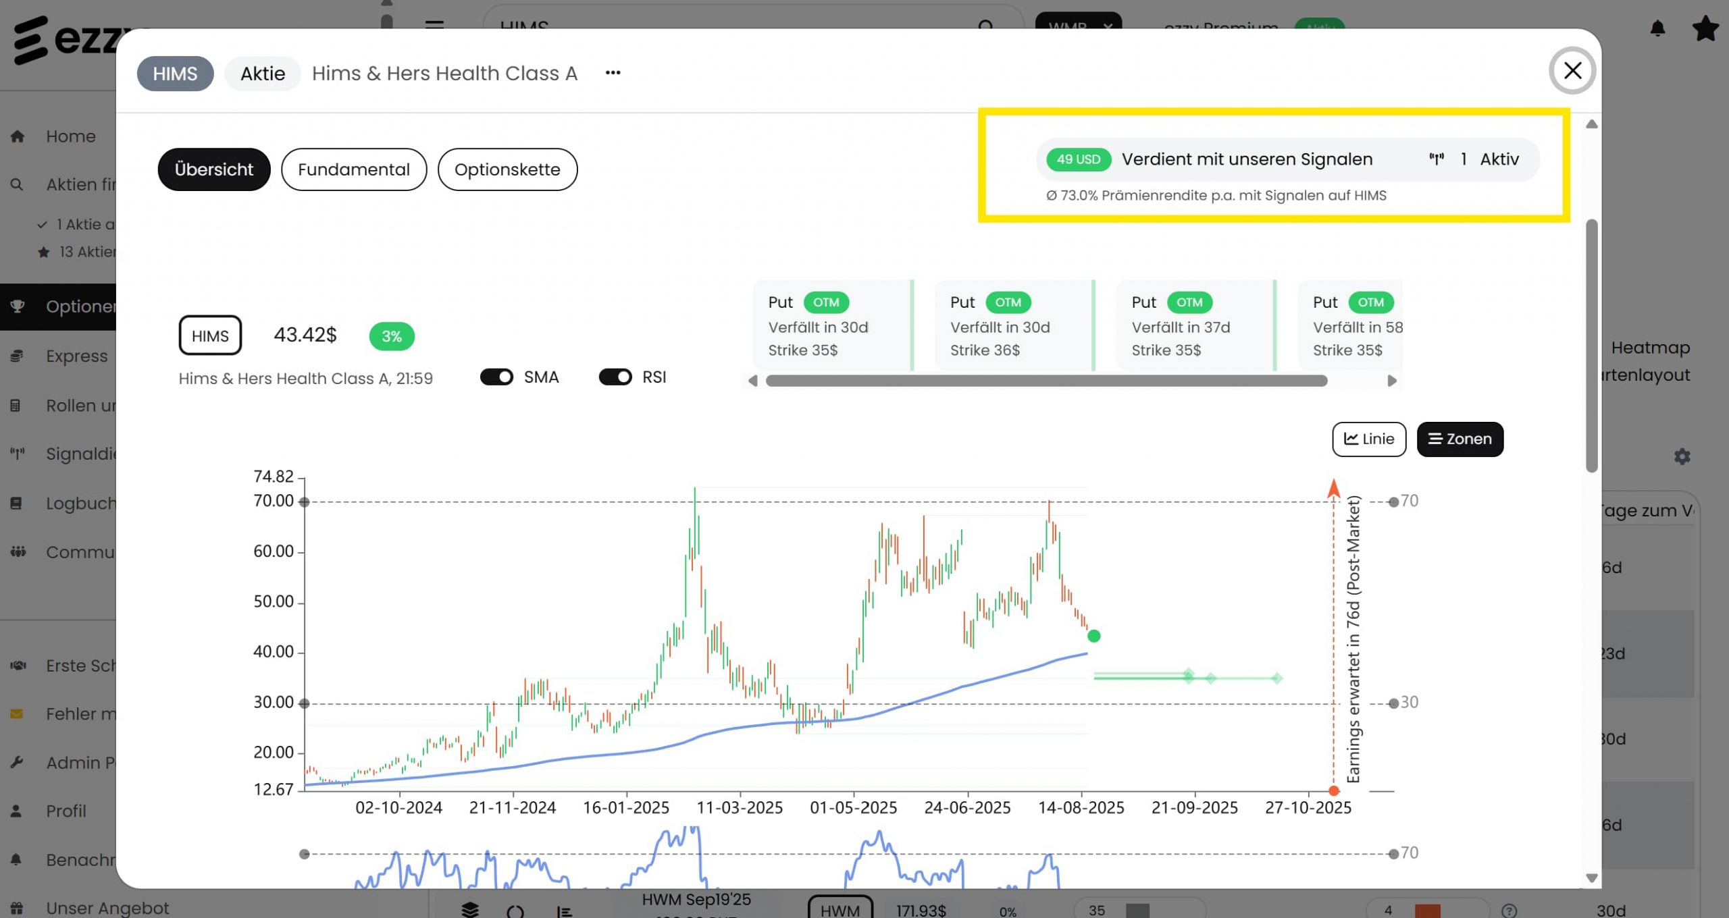Click the Rollen calculator icon in sidebar
The image size is (1729, 918).
(x=16, y=406)
